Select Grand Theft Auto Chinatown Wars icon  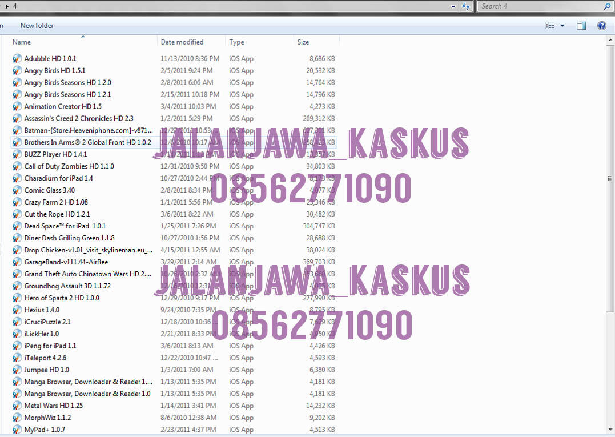pos(17,274)
